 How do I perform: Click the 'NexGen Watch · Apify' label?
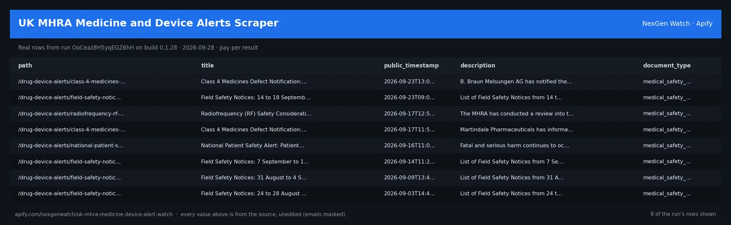tap(677, 24)
